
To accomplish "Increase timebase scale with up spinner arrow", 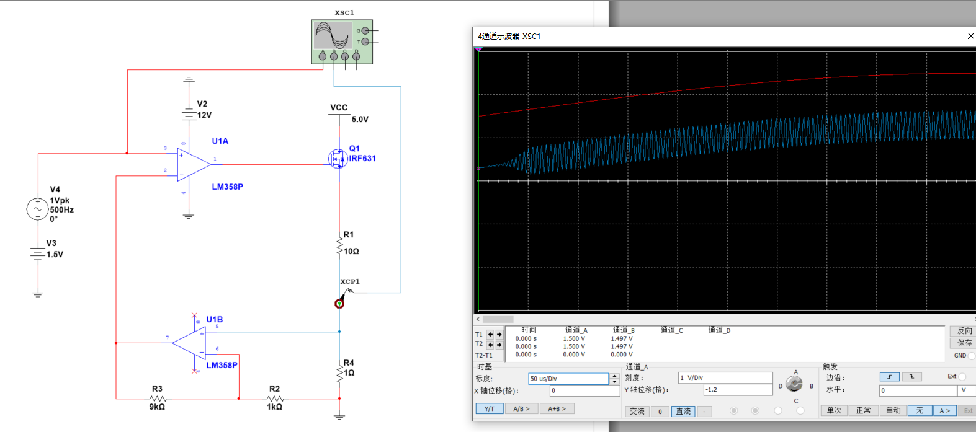I will pos(614,376).
